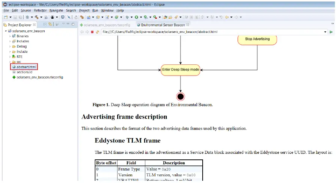Expand the RTE tree node

tap(10, 57)
